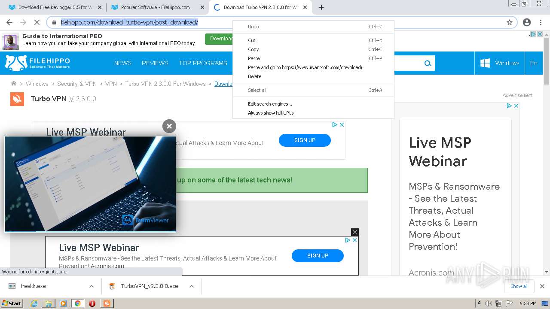Click SIGN UP in bottom webinar ad
The width and height of the screenshot is (550, 309).
tap(318, 256)
